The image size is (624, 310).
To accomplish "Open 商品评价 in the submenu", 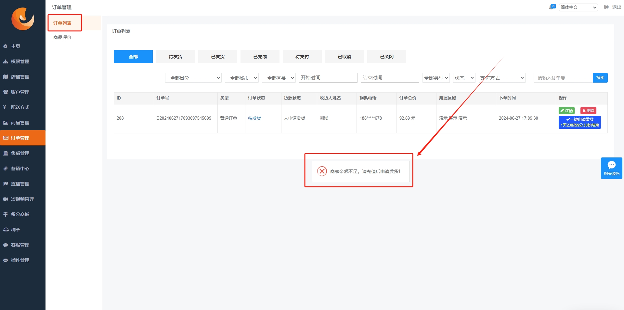I will tap(62, 37).
